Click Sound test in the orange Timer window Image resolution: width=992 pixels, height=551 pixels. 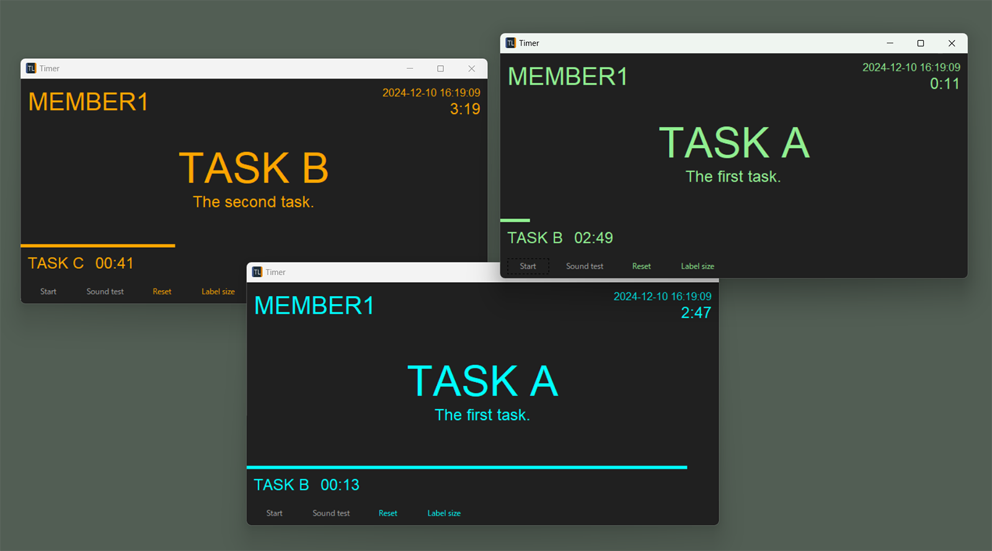coord(105,291)
